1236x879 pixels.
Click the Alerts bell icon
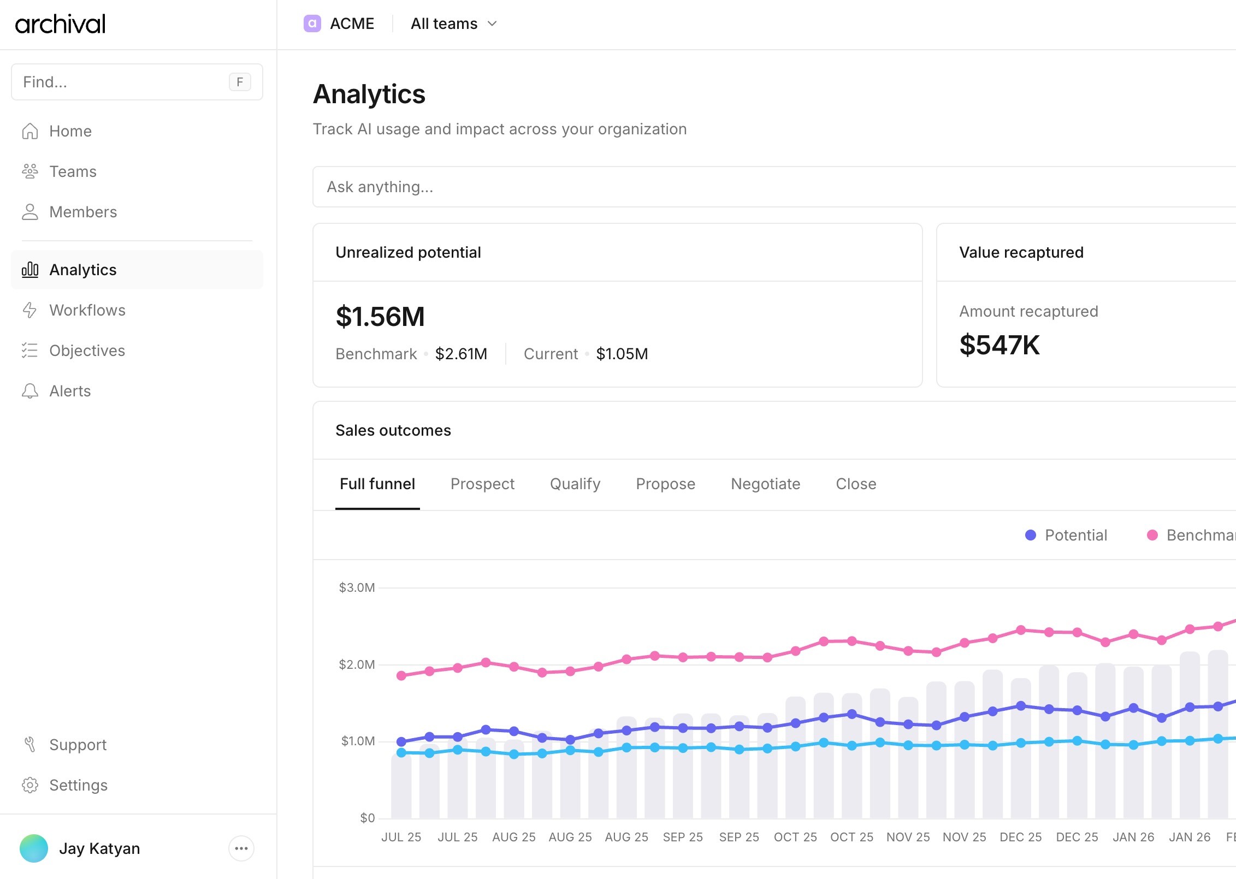pos(30,391)
